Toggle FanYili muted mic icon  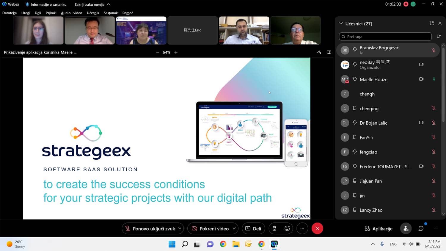[x=434, y=137]
